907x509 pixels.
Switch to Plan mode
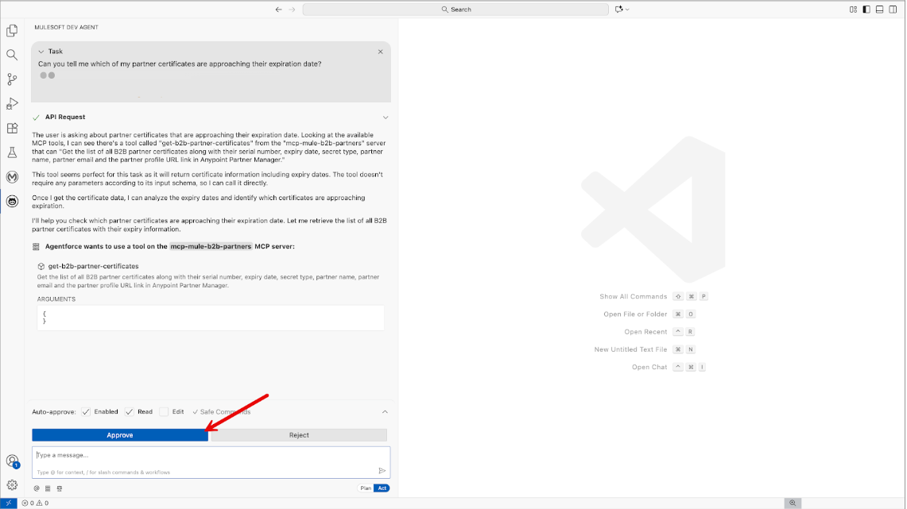(x=366, y=488)
